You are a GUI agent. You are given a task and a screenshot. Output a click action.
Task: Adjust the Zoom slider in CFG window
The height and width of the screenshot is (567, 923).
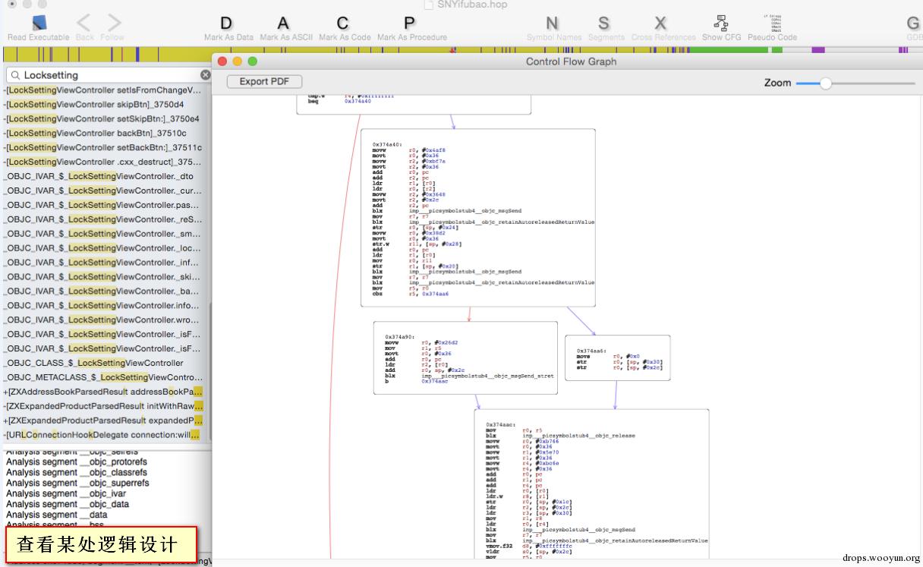[x=826, y=83]
